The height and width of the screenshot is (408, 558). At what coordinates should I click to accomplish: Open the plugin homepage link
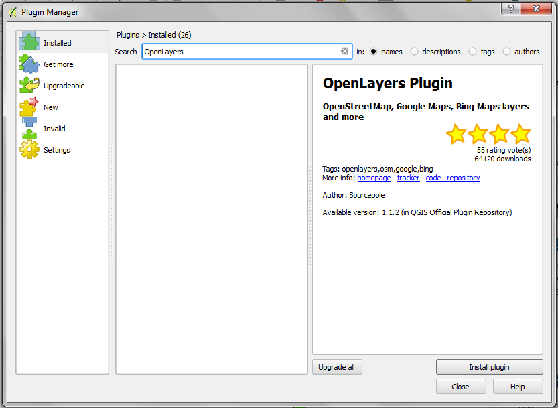pyautogui.click(x=374, y=178)
